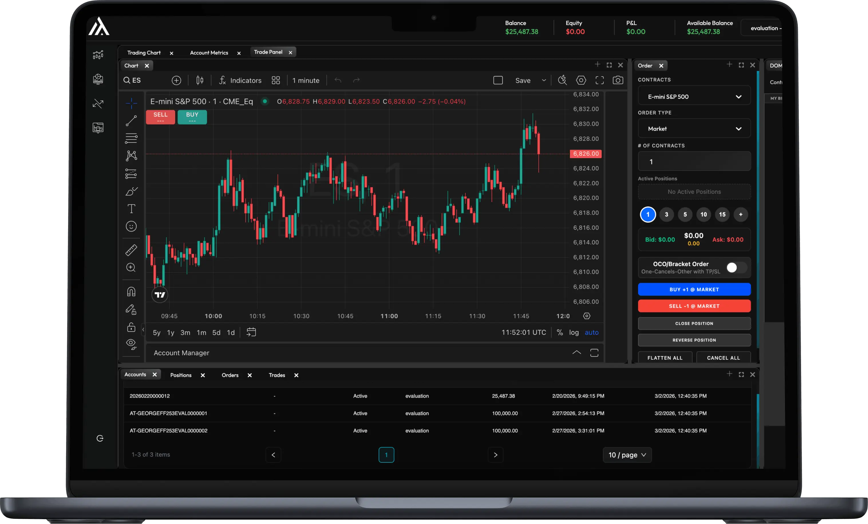Expand the Save layout dropdown arrow
The image size is (868, 524).
(x=544, y=80)
